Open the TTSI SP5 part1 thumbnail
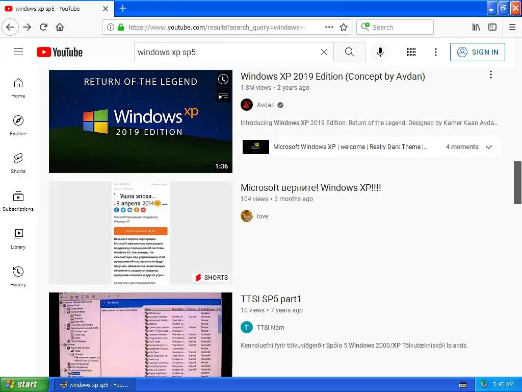 [x=141, y=335]
